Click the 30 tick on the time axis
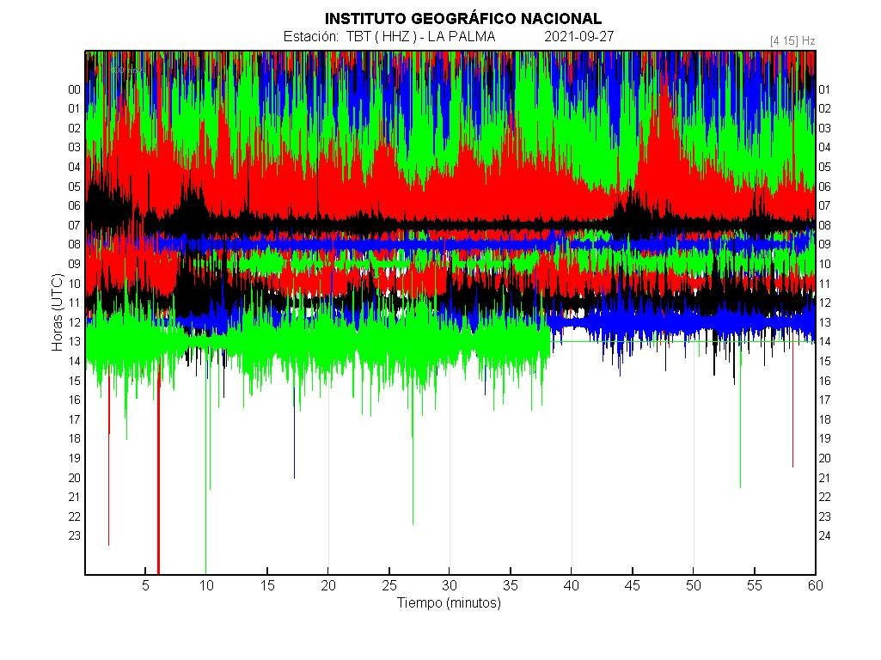The width and height of the screenshot is (881, 660). (449, 585)
